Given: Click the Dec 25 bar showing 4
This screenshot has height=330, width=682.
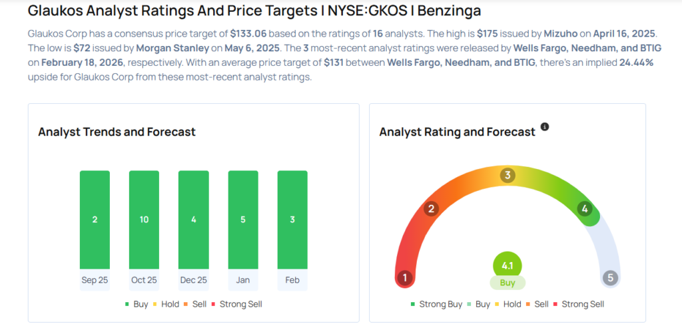Looking at the screenshot, I should click(x=193, y=220).
